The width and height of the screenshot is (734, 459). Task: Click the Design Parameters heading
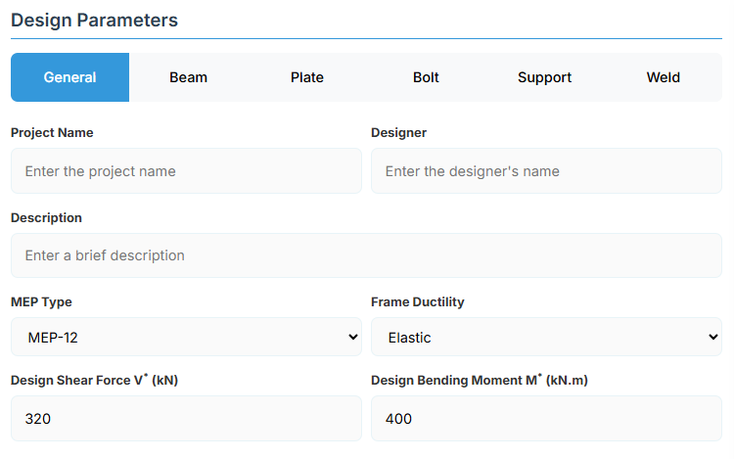coord(94,20)
